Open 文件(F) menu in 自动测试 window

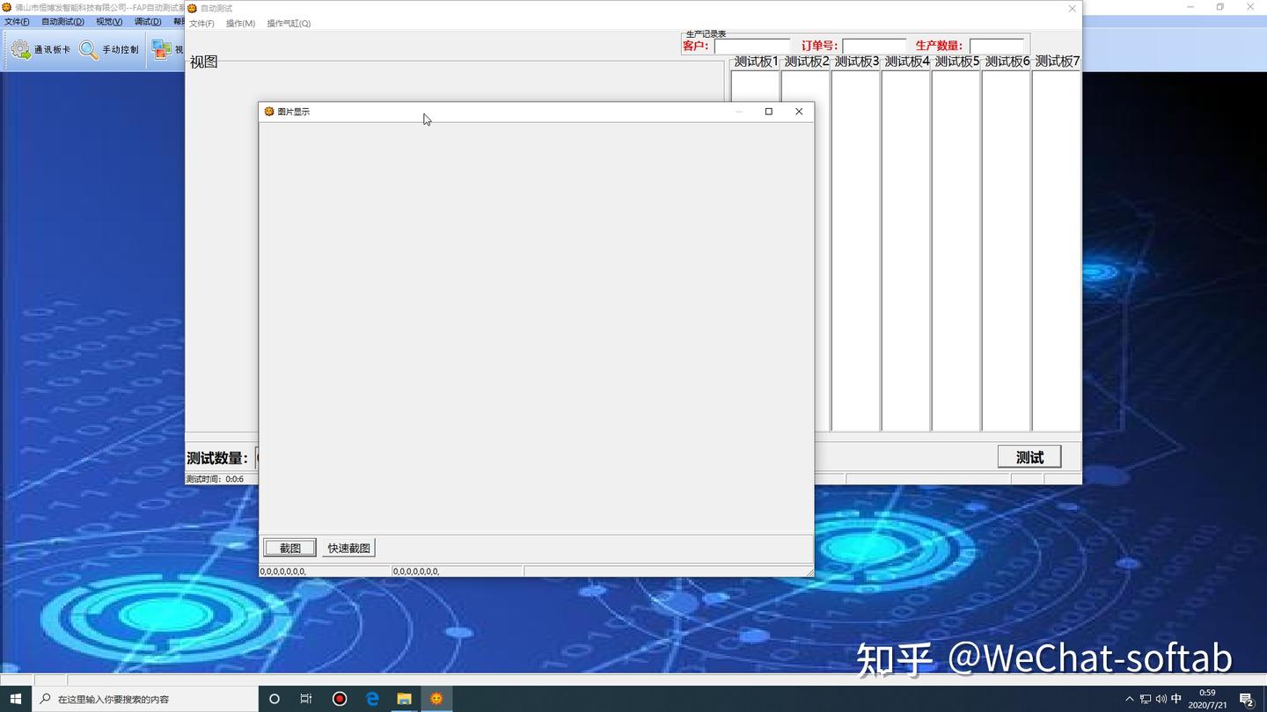tap(201, 24)
